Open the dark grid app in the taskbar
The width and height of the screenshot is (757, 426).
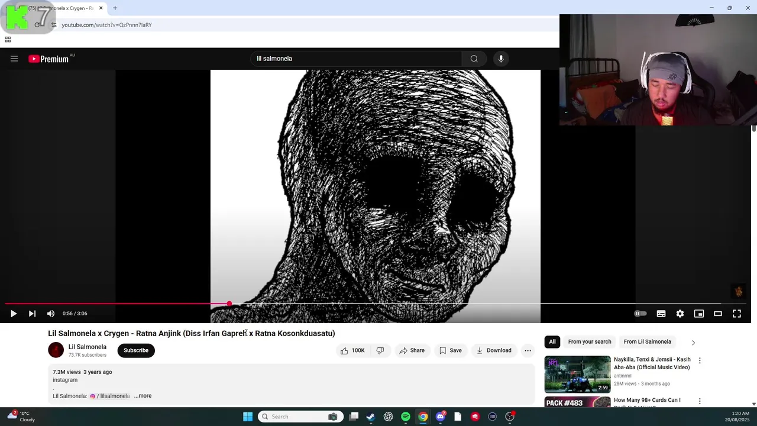click(492, 417)
